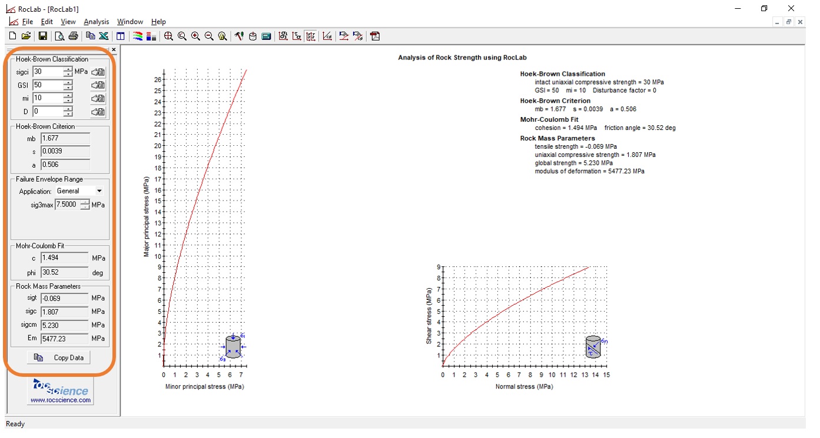Screen dimensions: 820x438
Task: Click the Save disk icon
Action: (x=43, y=36)
